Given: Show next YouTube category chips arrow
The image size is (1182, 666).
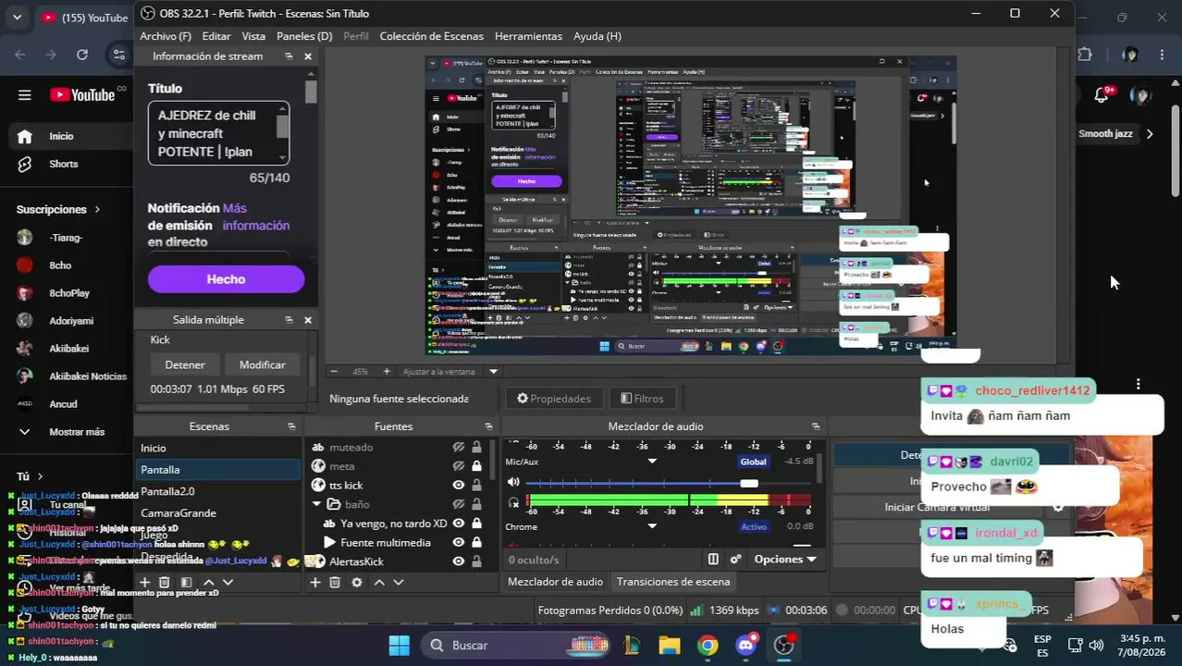Looking at the screenshot, I should (x=1150, y=134).
